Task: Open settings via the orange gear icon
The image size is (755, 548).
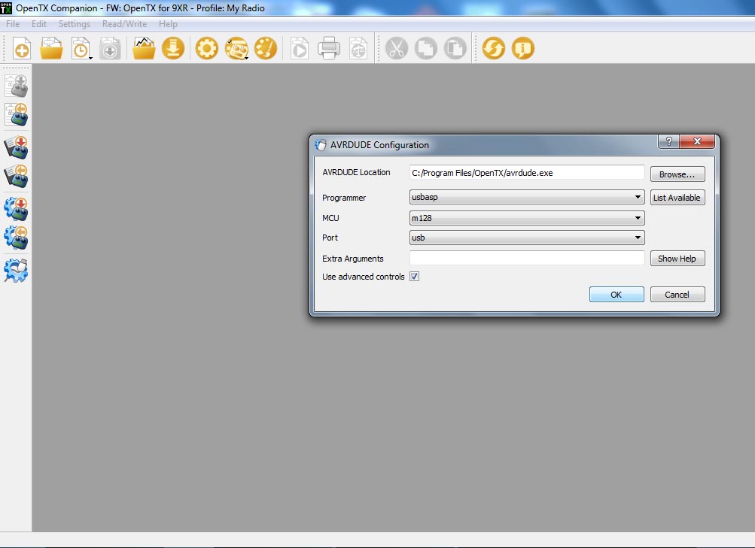Action: (207, 48)
